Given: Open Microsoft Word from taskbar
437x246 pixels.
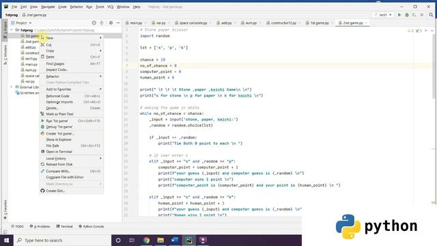Looking at the screenshot, I should click(x=175, y=240).
